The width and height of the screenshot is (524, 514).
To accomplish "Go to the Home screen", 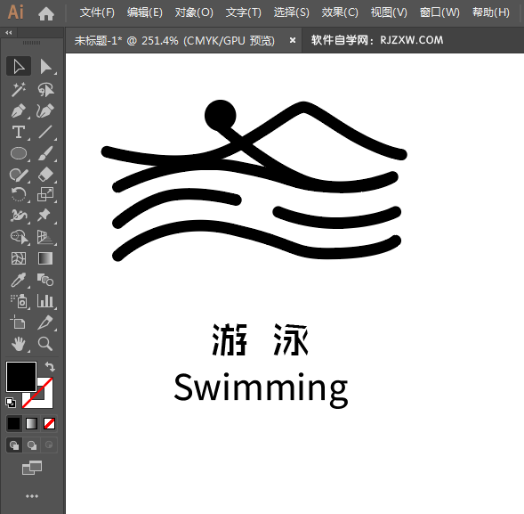I will coord(46,13).
